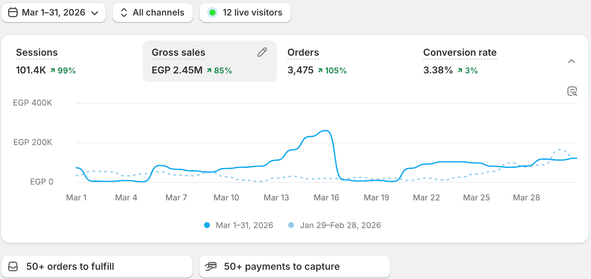The height and width of the screenshot is (279, 591).
Task: Click the Mar 16 peak on the sales line
Action: pos(326,131)
